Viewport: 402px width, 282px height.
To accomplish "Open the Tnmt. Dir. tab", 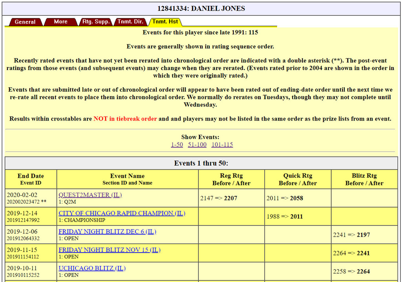I will point(130,22).
